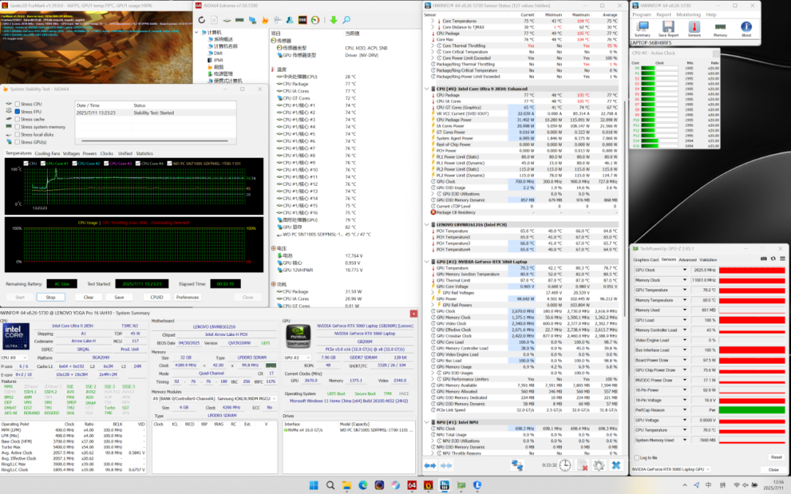Enable the Stress cache checkbox

[x=17, y=119]
